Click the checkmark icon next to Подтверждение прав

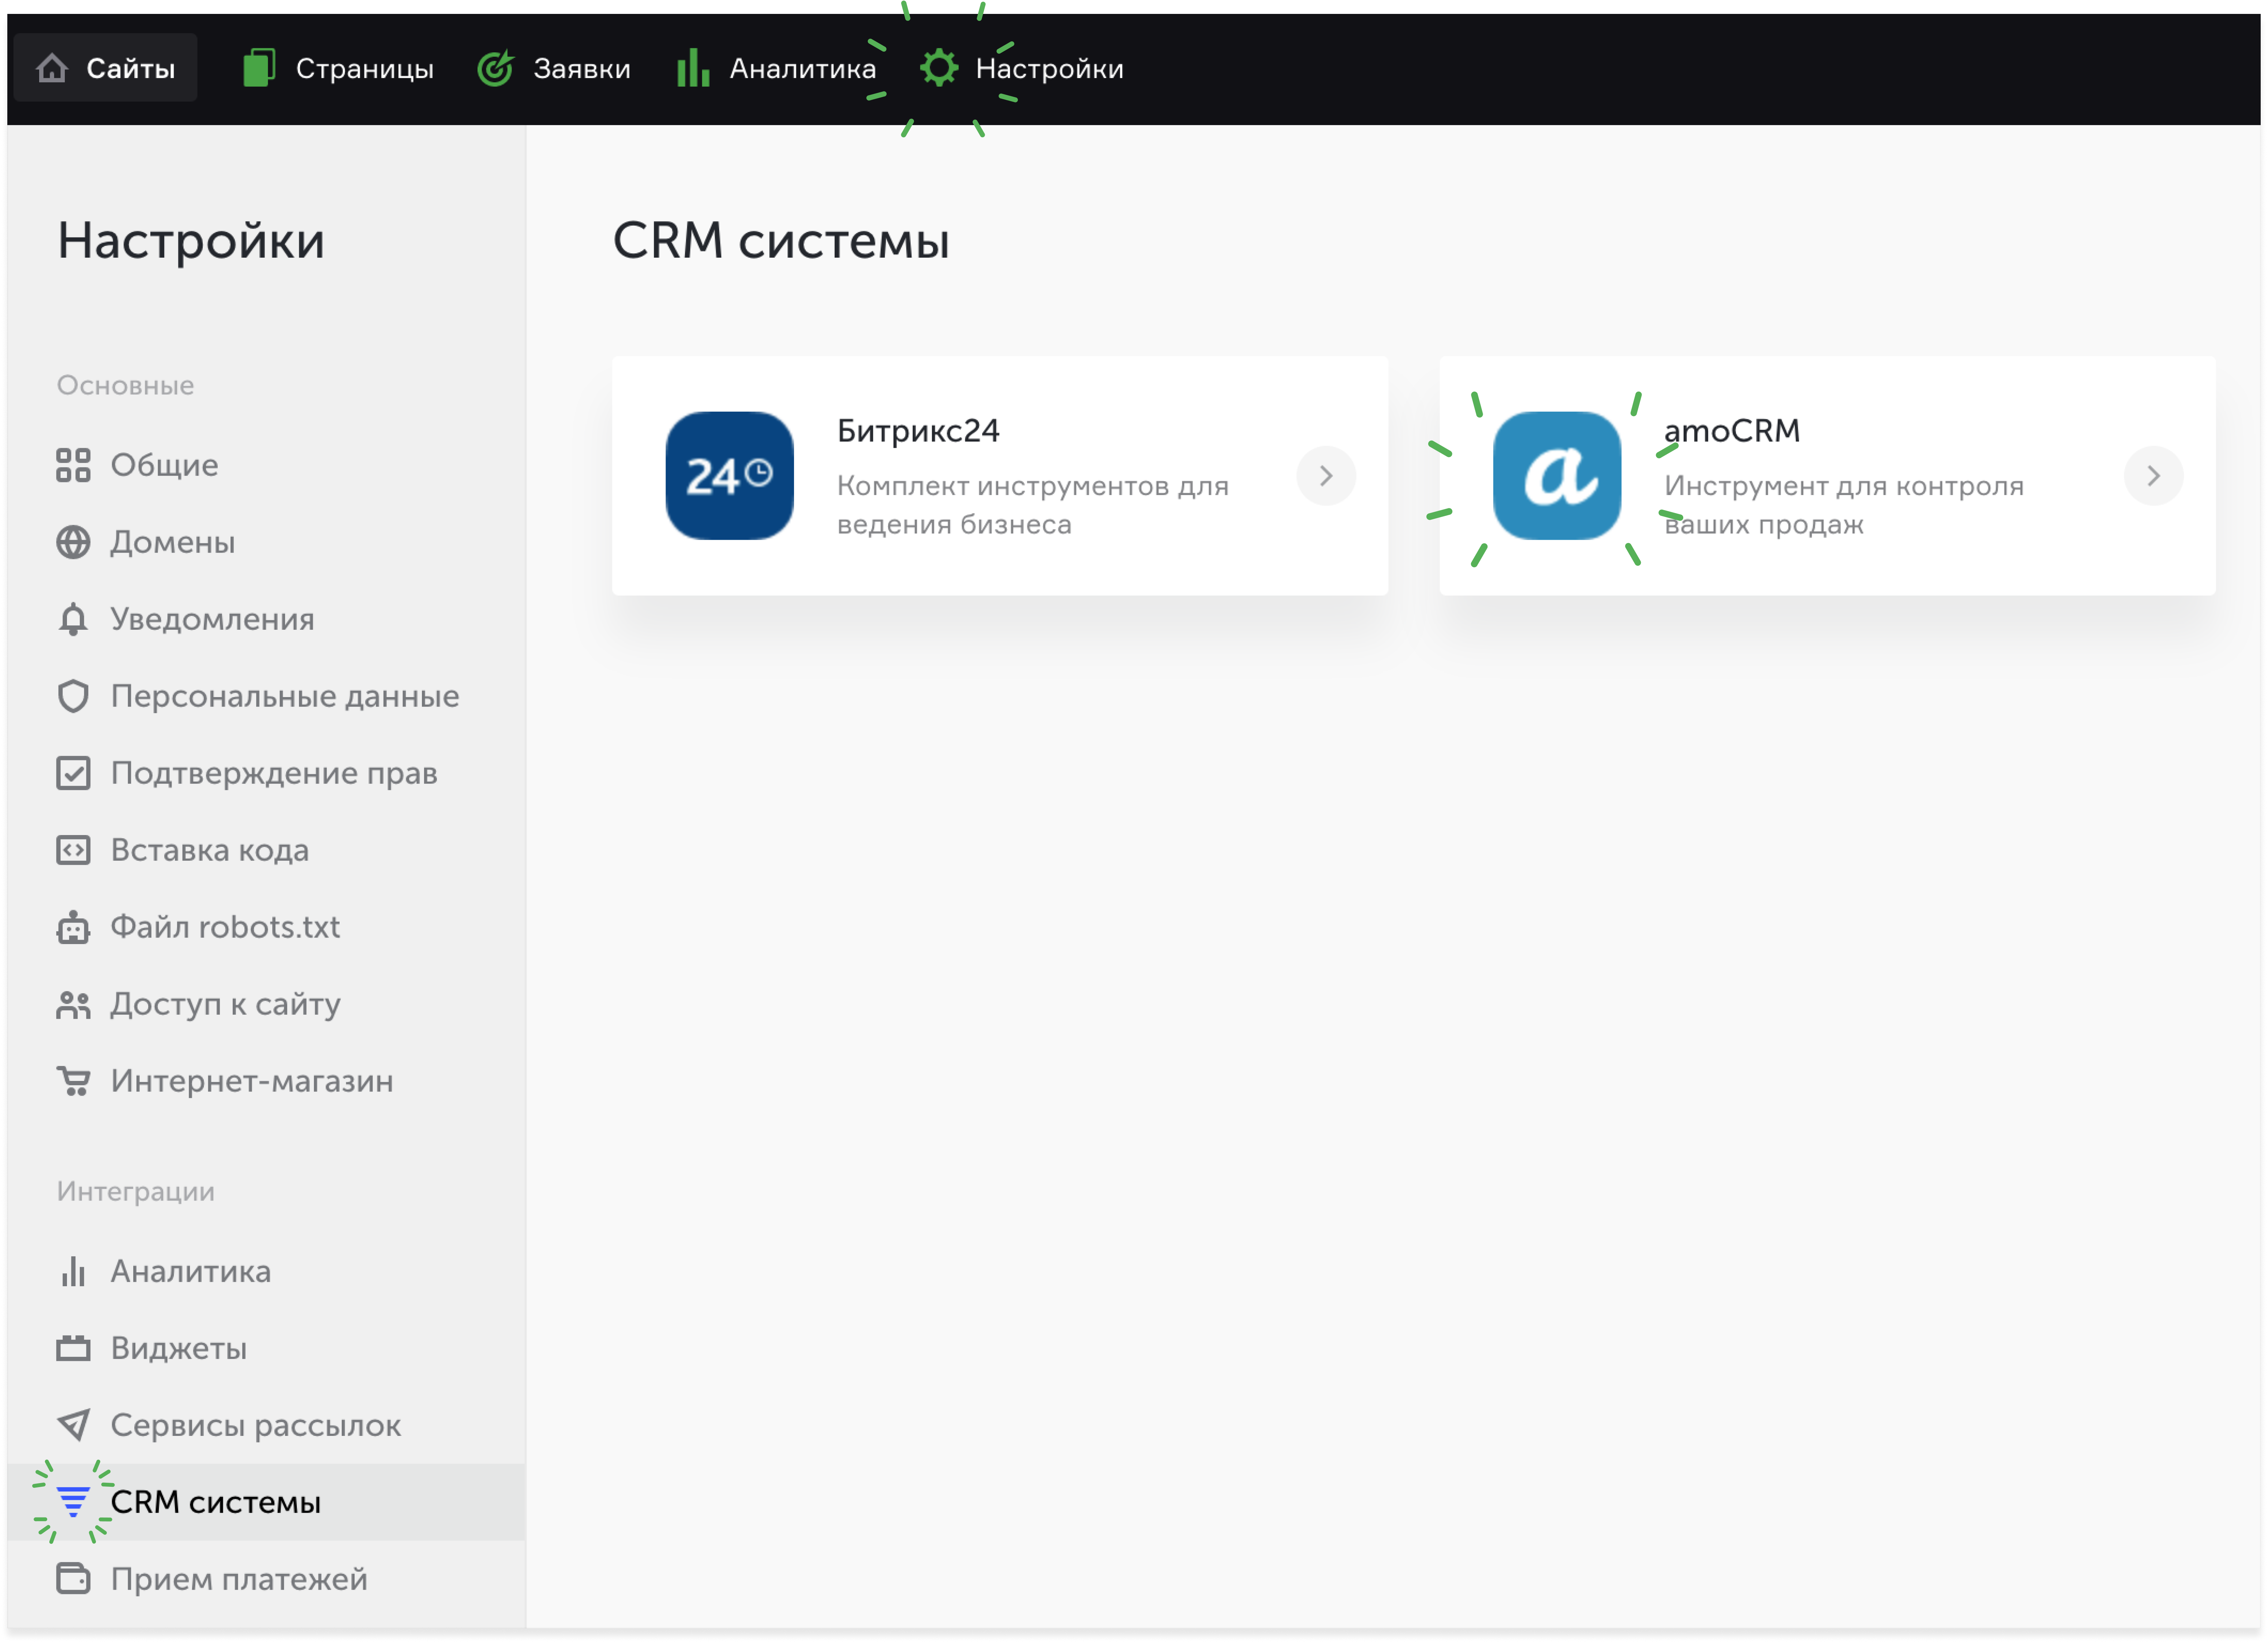(x=73, y=773)
